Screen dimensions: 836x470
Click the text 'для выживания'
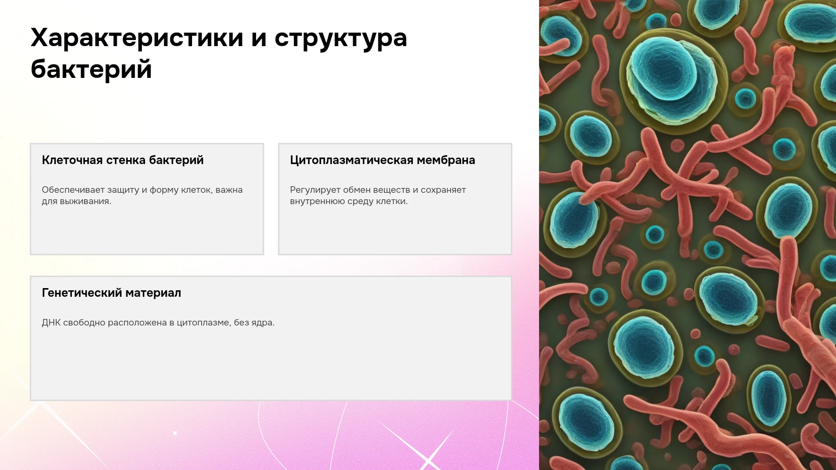click(x=76, y=201)
